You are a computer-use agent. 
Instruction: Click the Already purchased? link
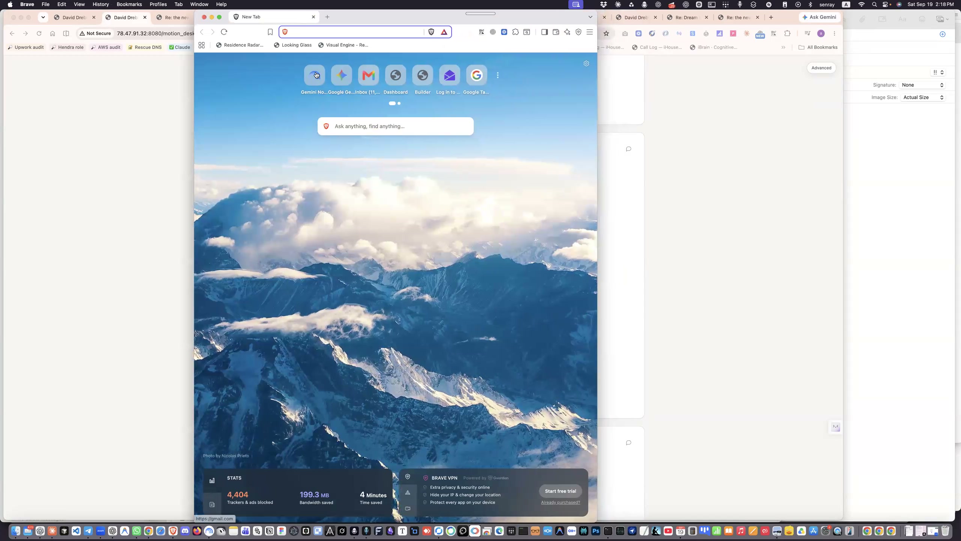[560, 502]
